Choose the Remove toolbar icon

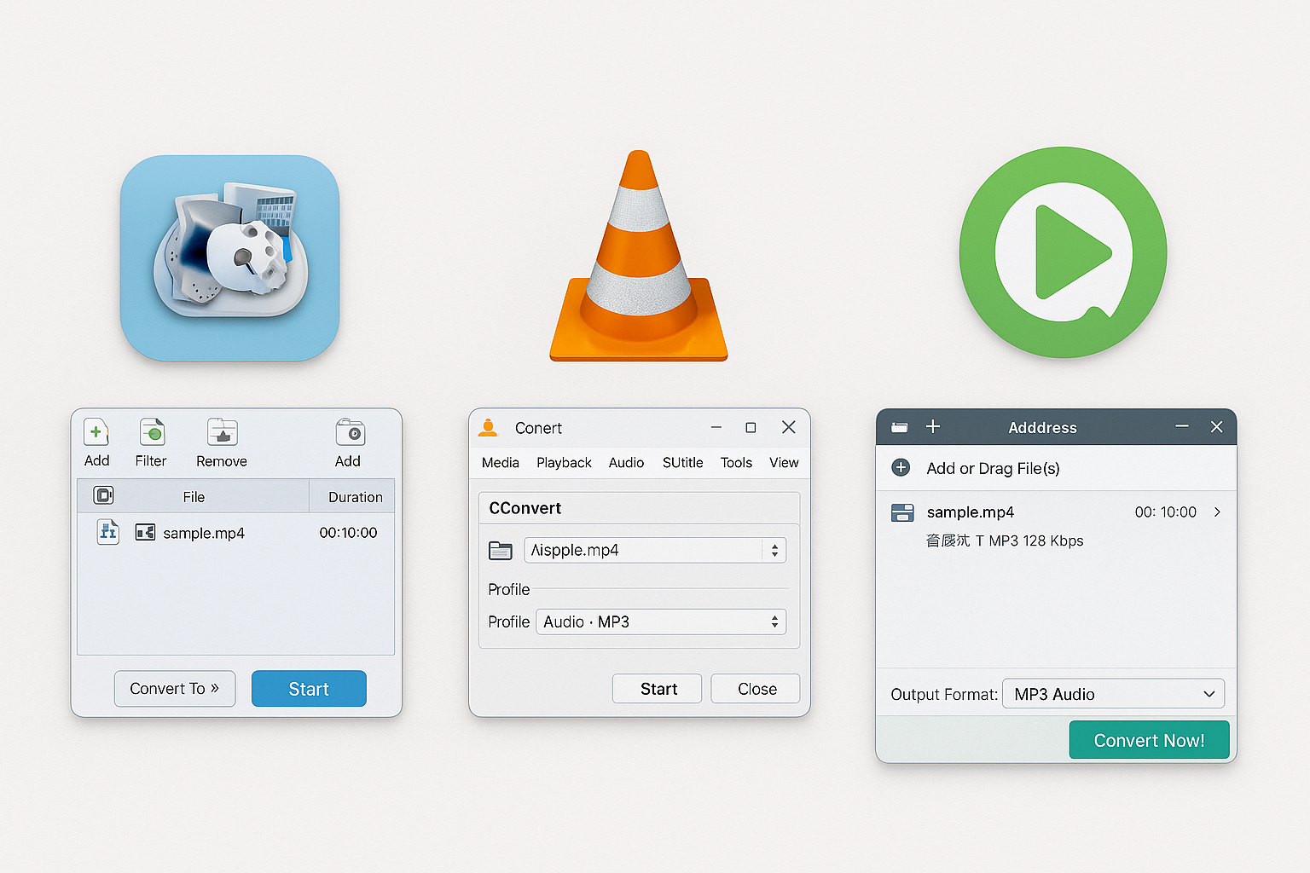(222, 433)
